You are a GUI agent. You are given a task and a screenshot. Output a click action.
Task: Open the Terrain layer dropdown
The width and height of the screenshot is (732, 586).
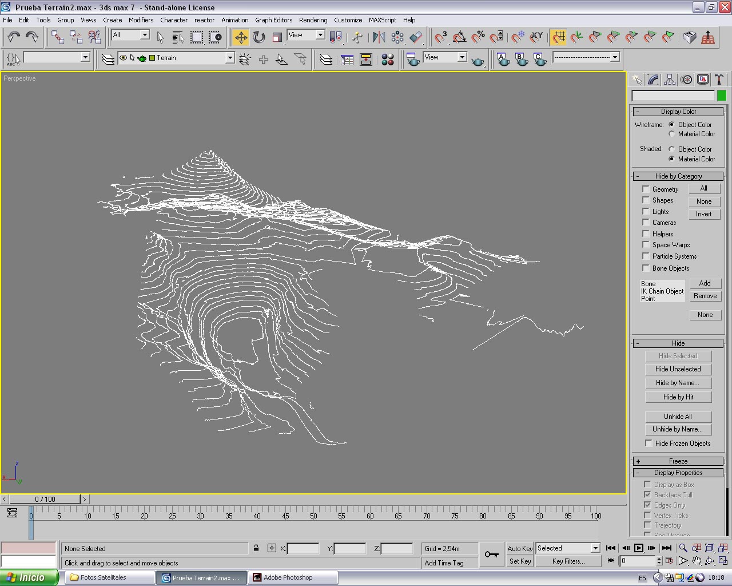(229, 58)
